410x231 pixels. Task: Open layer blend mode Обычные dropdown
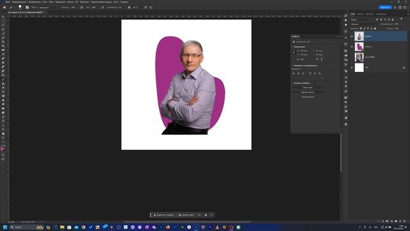pos(365,24)
